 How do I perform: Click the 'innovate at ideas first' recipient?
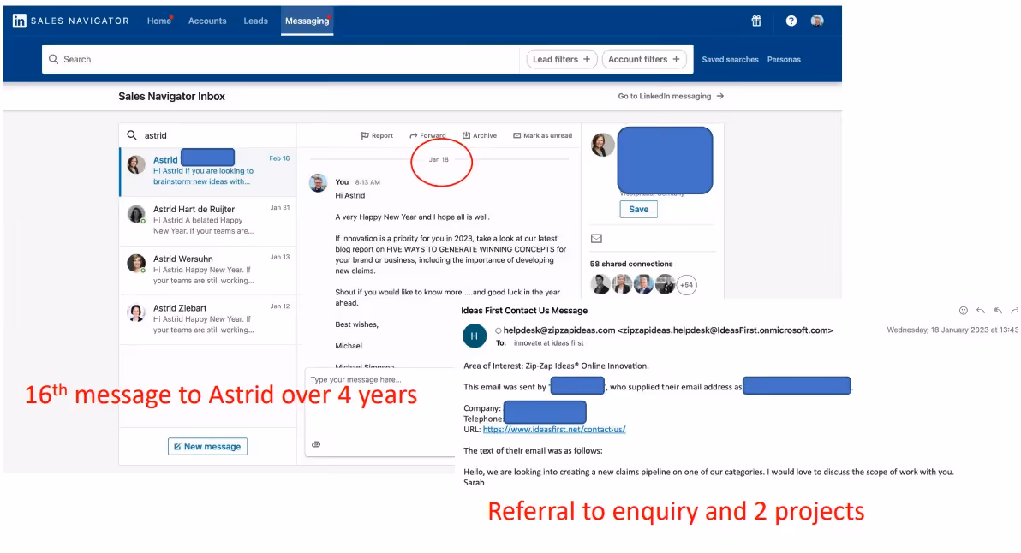(x=548, y=343)
